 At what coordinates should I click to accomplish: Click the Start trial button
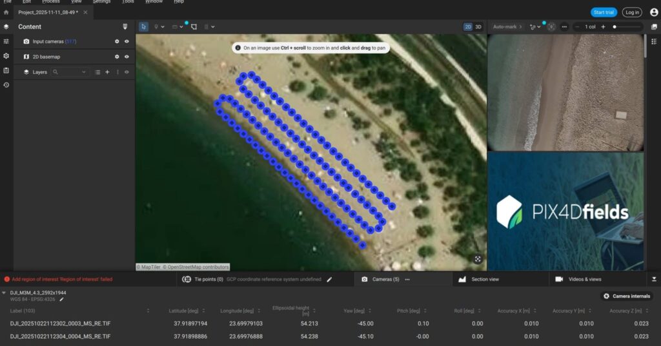pyautogui.click(x=604, y=12)
